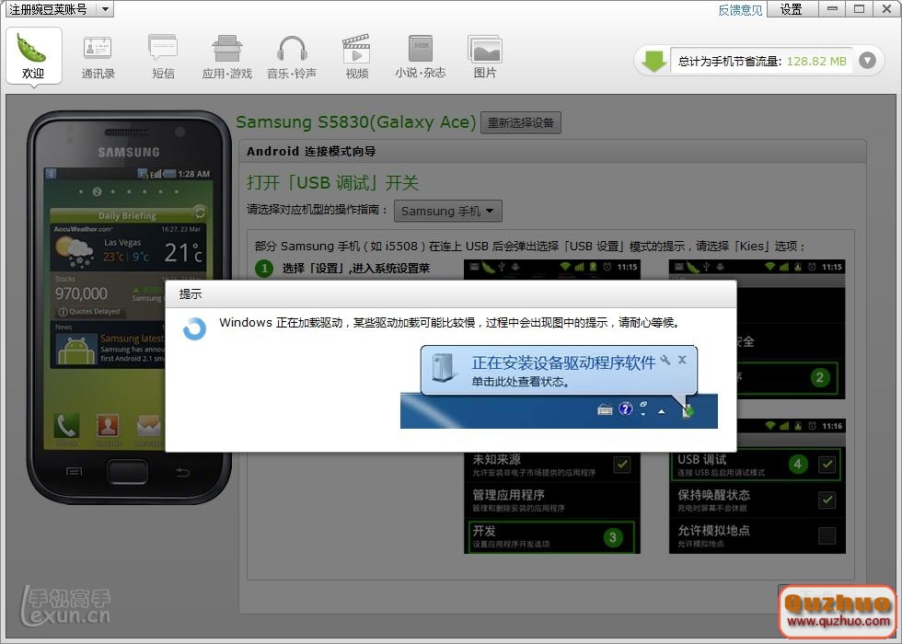This screenshot has width=902, height=644.
Task: Click the 注册豌豆荚账号 account button
Action: coord(48,9)
